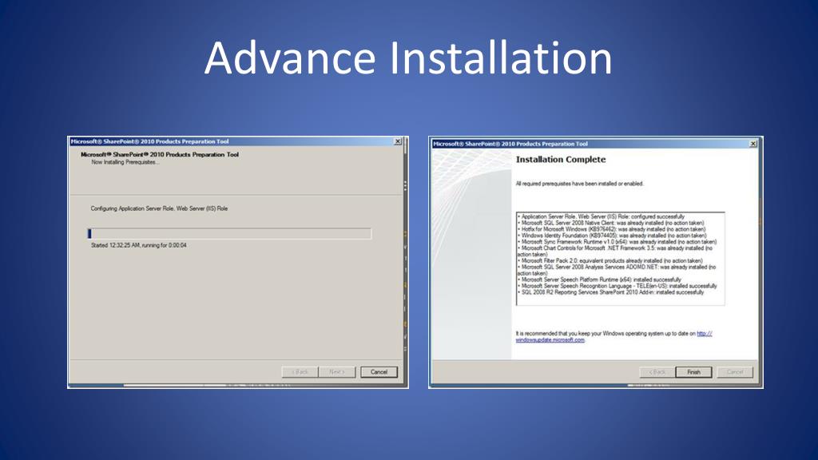This screenshot has height=460, width=818.
Task: Click disabled Back button in the Now Installing Prerequisites dialog
Action: (300, 372)
